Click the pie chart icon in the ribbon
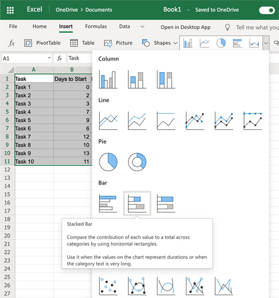 tap(221, 43)
